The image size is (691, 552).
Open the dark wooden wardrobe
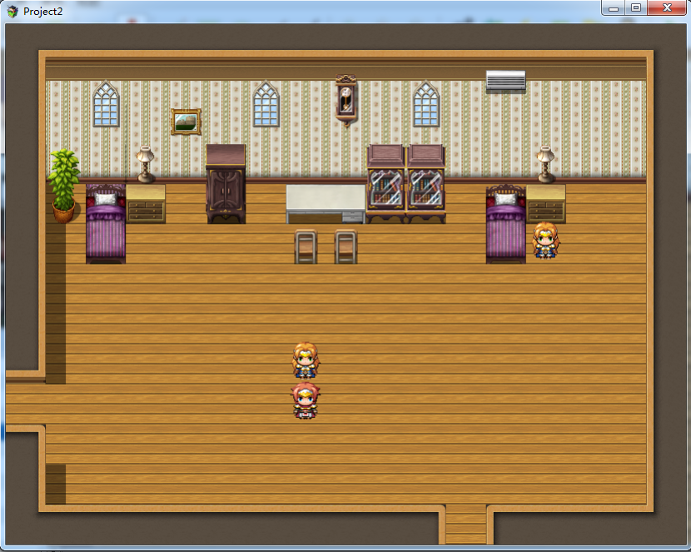tap(226, 184)
